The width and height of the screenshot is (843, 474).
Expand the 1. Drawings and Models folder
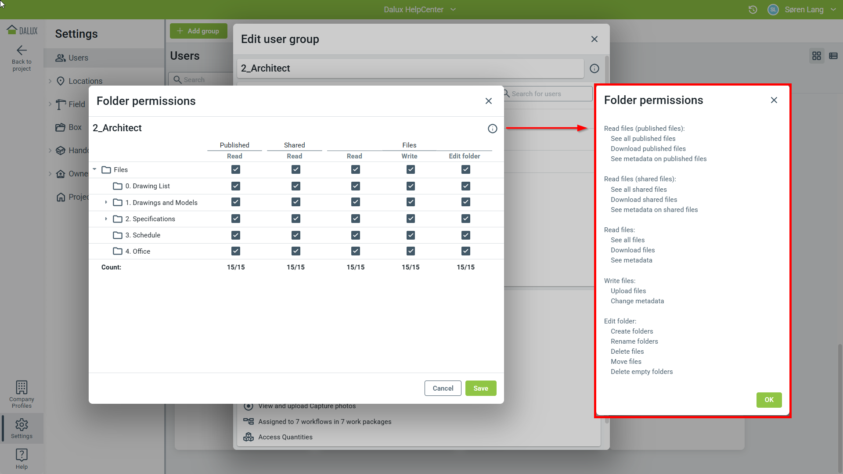[x=106, y=202]
